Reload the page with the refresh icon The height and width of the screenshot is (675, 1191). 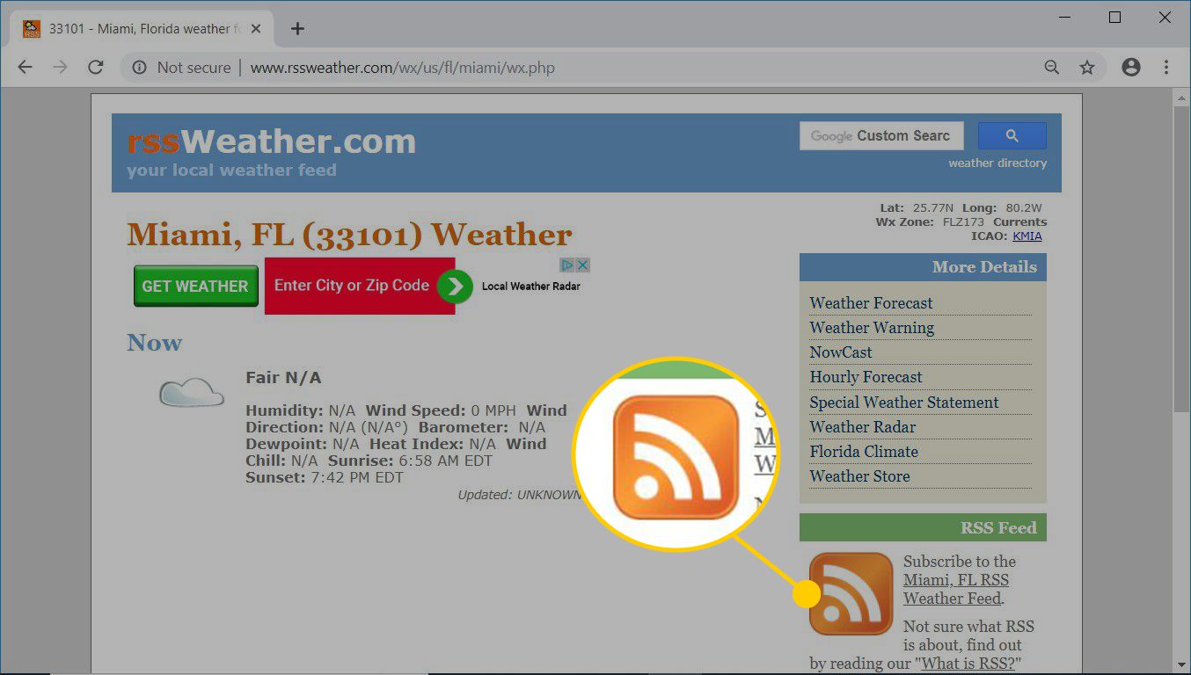[96, 68]
